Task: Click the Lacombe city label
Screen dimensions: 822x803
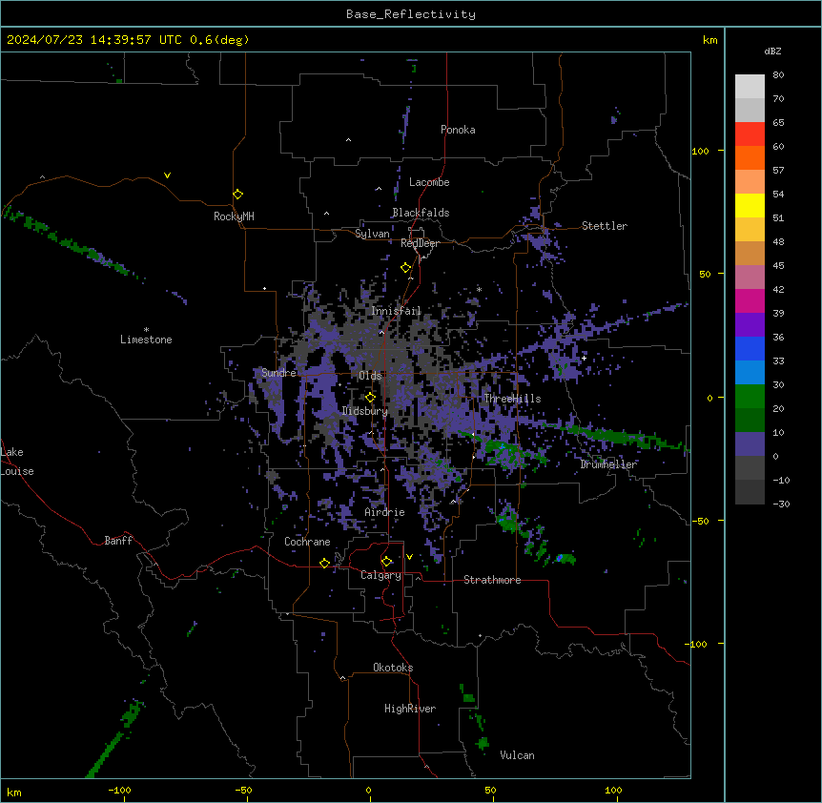Action: (429, 182)
